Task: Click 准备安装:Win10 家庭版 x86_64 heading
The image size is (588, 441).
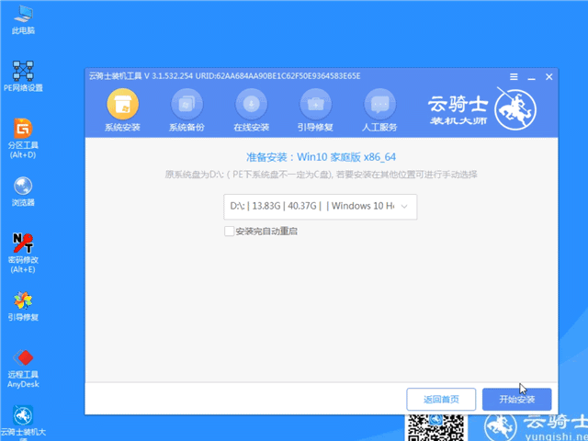Action: click(x=321, y=157)
